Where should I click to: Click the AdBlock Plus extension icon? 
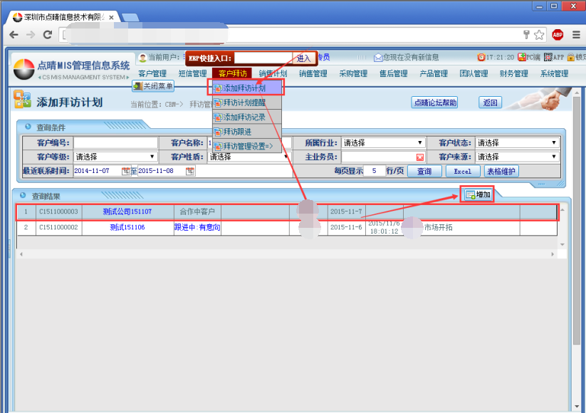[x=558, y=35]
